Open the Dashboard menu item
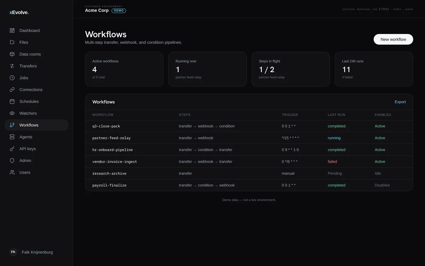The width and height of the screenshot is (425, 266). [36, 30]
